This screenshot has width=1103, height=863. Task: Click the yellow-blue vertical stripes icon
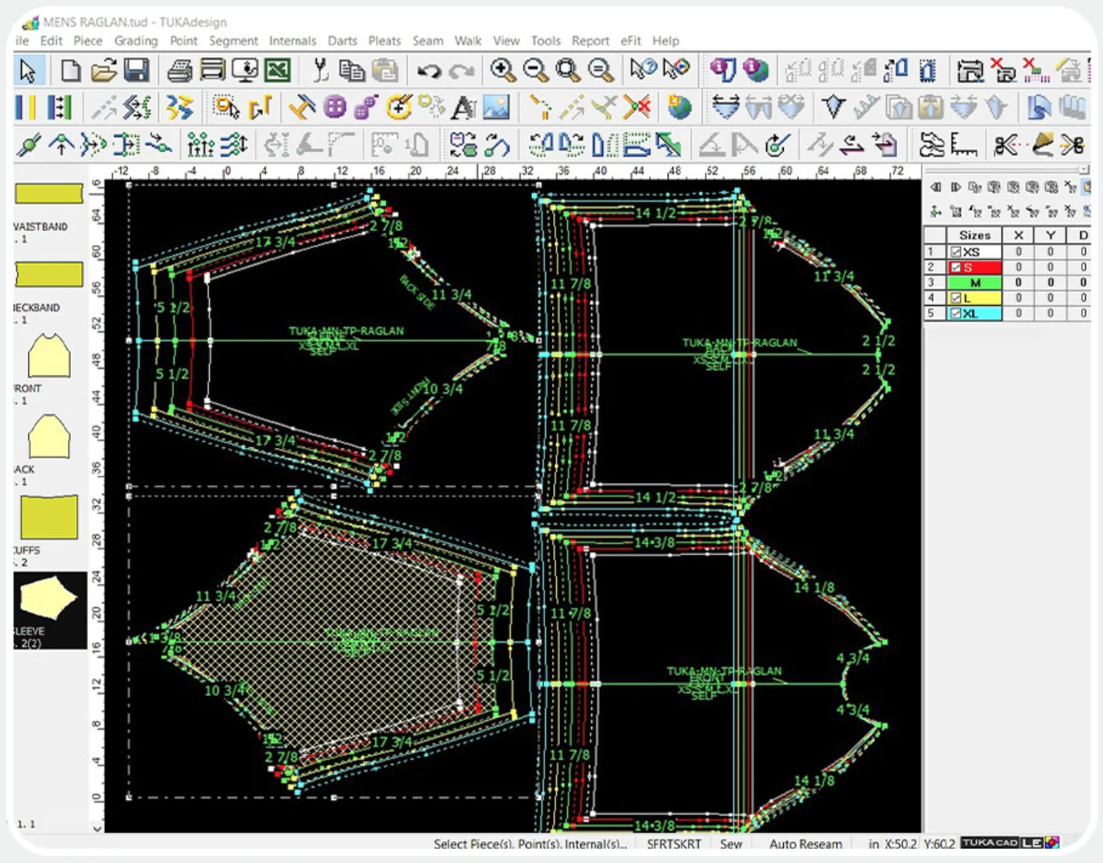[27, 107]
